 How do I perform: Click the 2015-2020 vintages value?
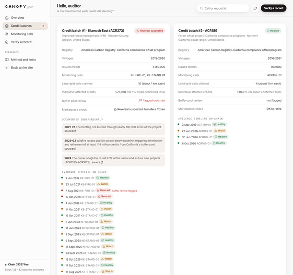158,59
